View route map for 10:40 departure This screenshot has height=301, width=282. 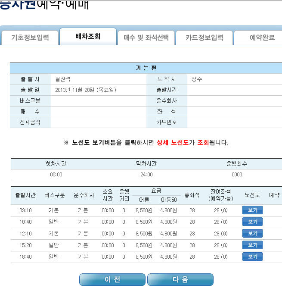tap(252, 222)
